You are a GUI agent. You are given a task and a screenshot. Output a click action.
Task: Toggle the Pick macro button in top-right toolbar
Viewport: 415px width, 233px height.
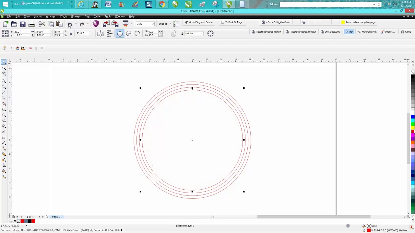[x=349, y=32]
